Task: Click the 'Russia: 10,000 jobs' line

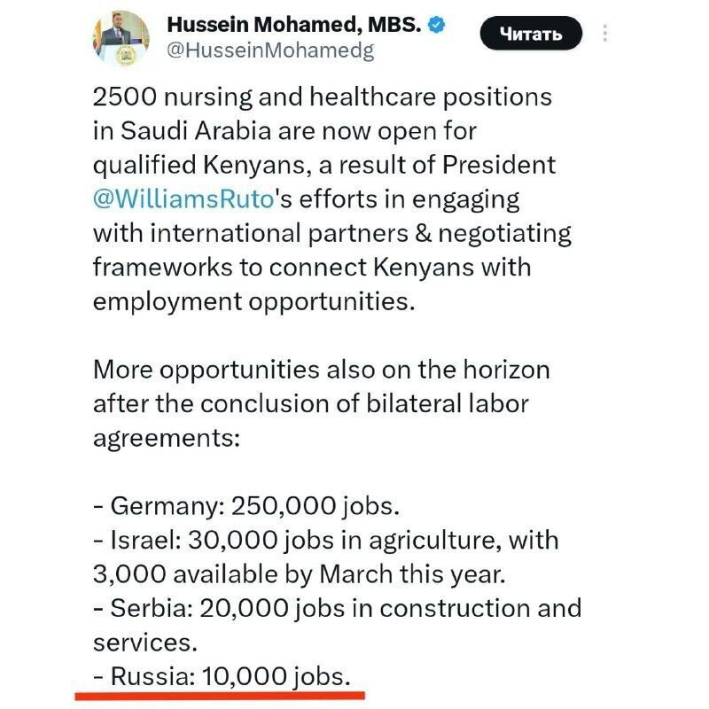Action: coord(222,676)
